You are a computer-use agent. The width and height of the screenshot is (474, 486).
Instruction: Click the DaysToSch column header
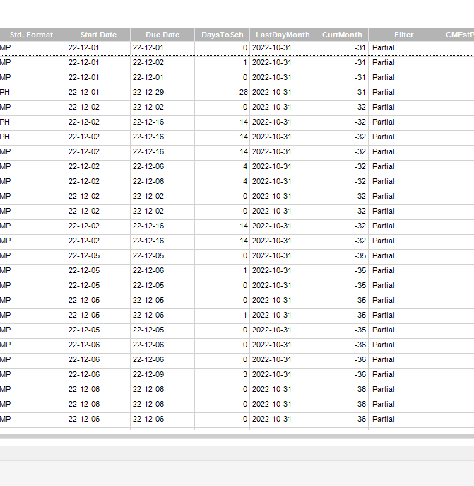tap(223, 35)
